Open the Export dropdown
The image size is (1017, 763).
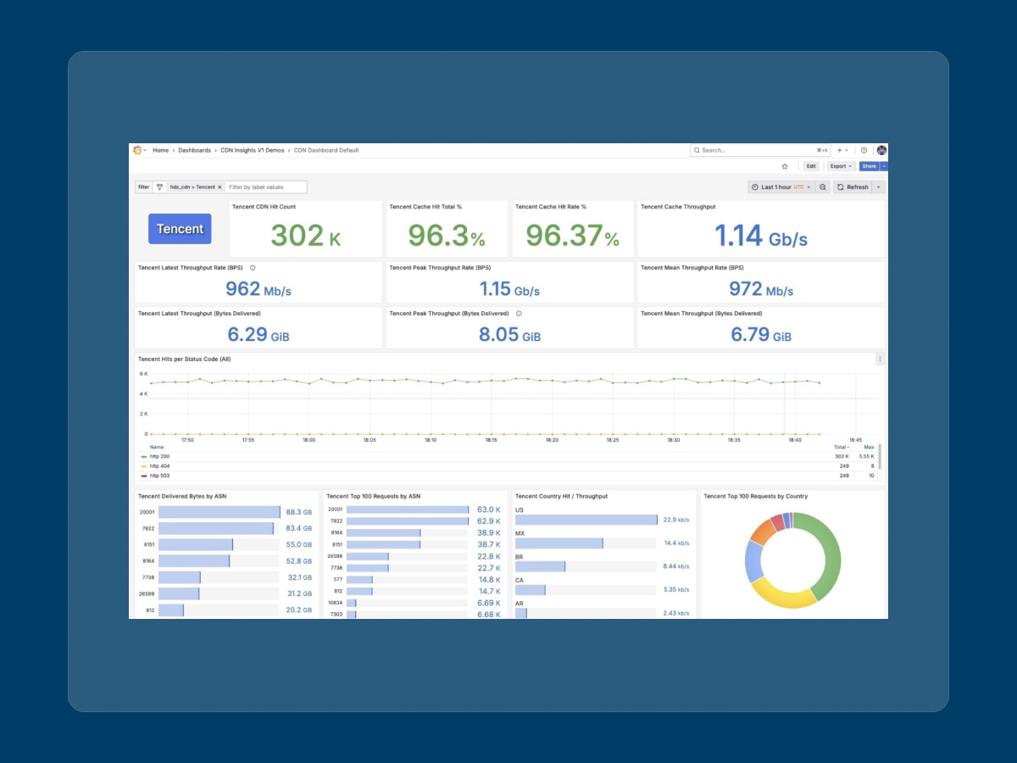click(x=841, y=166)
